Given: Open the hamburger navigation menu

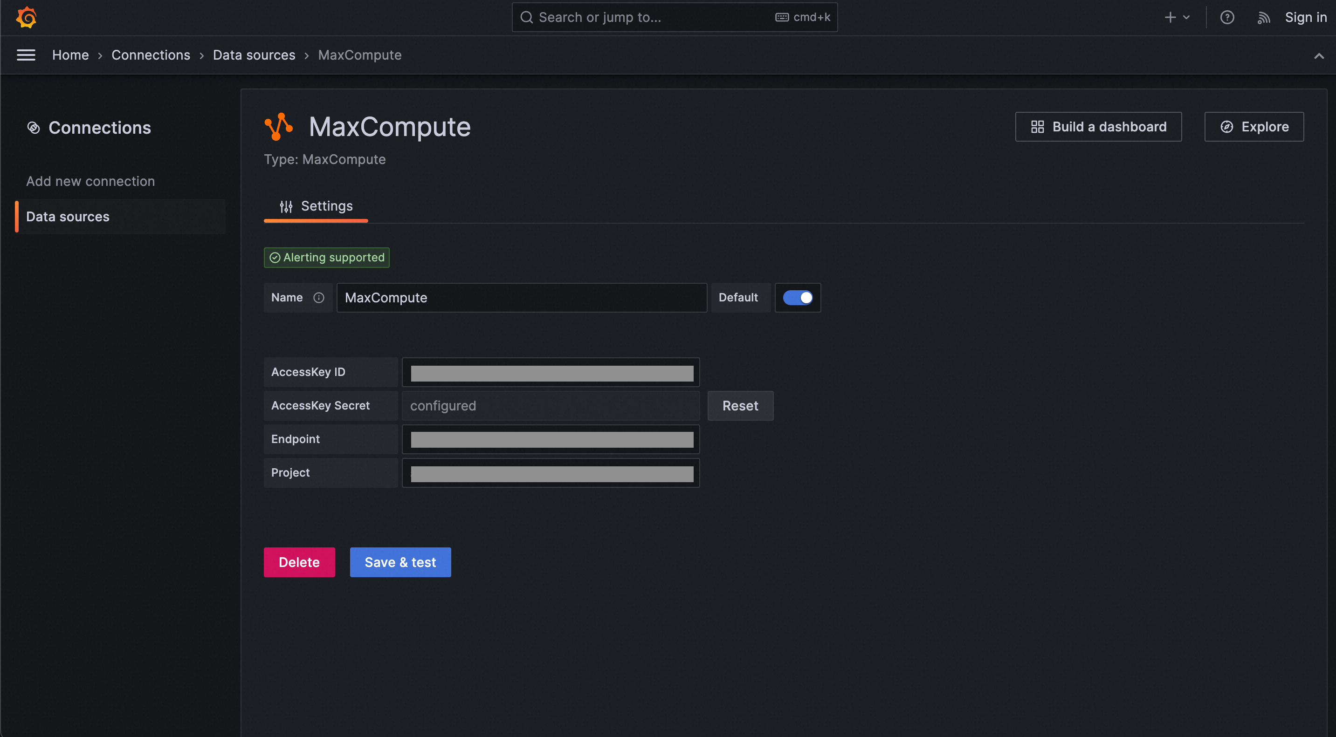Looking at the screenshot, I should click(26, 55).
